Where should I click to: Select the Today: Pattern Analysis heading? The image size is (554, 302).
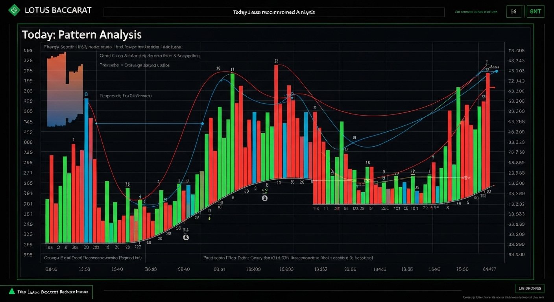(x=81, y=35)
